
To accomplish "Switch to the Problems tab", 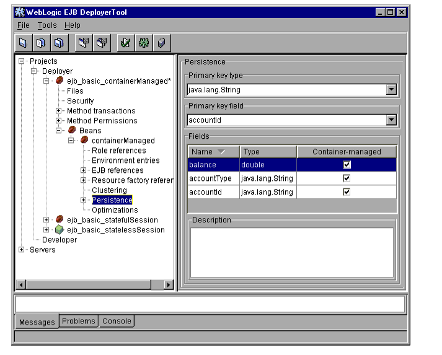I will [79, 321].
